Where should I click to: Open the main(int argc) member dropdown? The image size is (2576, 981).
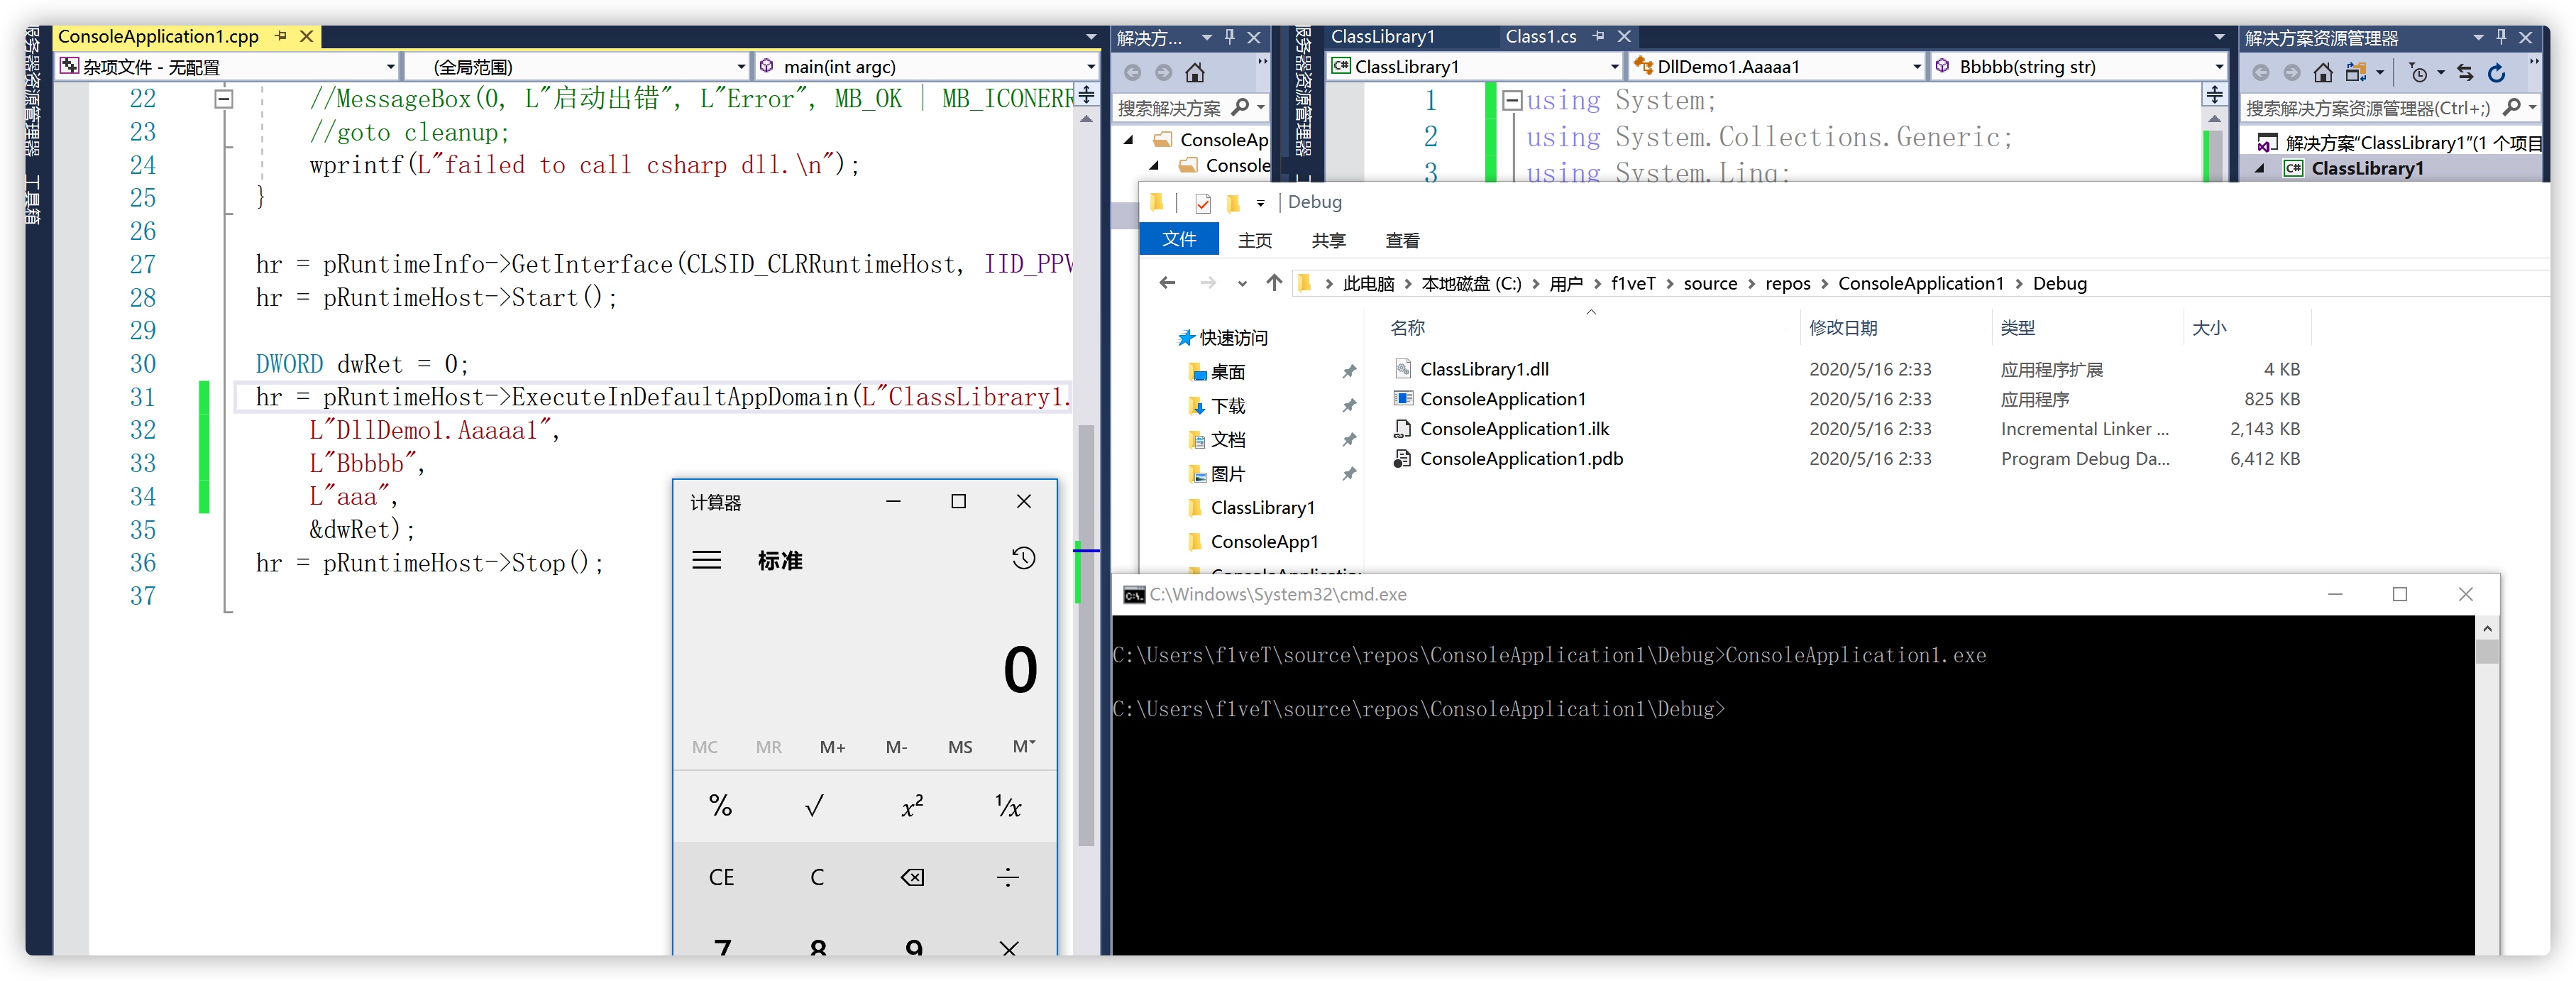pyautogui.click(x=927, y=67)
